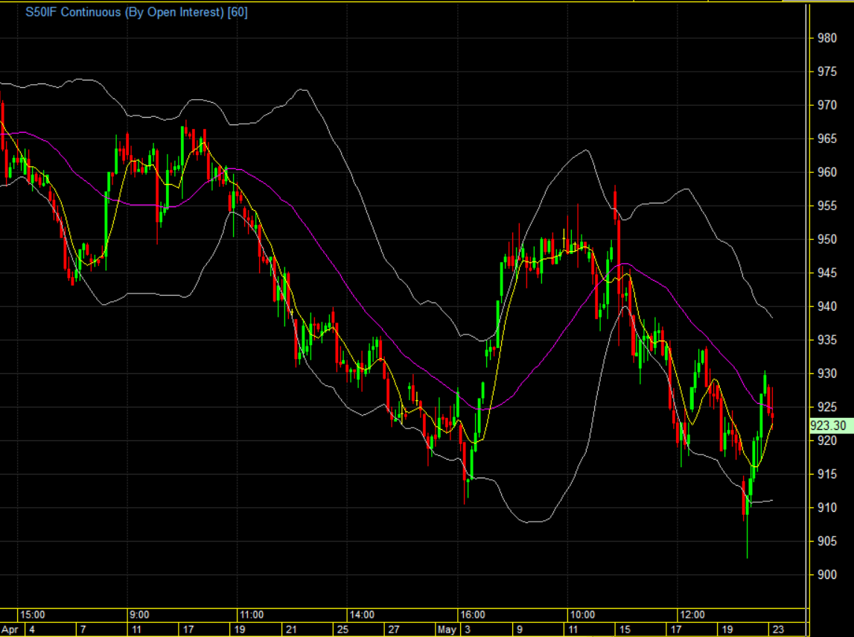Click date 25 on the date axis

coord(342,630)
